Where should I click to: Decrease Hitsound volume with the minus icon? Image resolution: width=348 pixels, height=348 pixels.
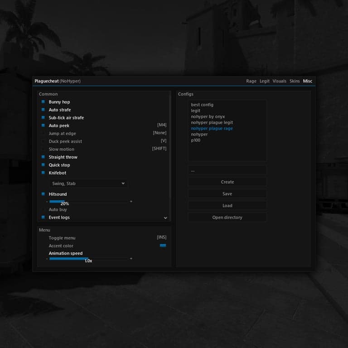coord(47,202)
